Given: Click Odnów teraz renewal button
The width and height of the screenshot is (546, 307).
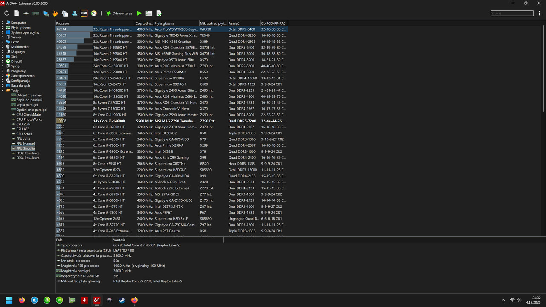Looking at the screenshot, I should click(x=119, y=13).
